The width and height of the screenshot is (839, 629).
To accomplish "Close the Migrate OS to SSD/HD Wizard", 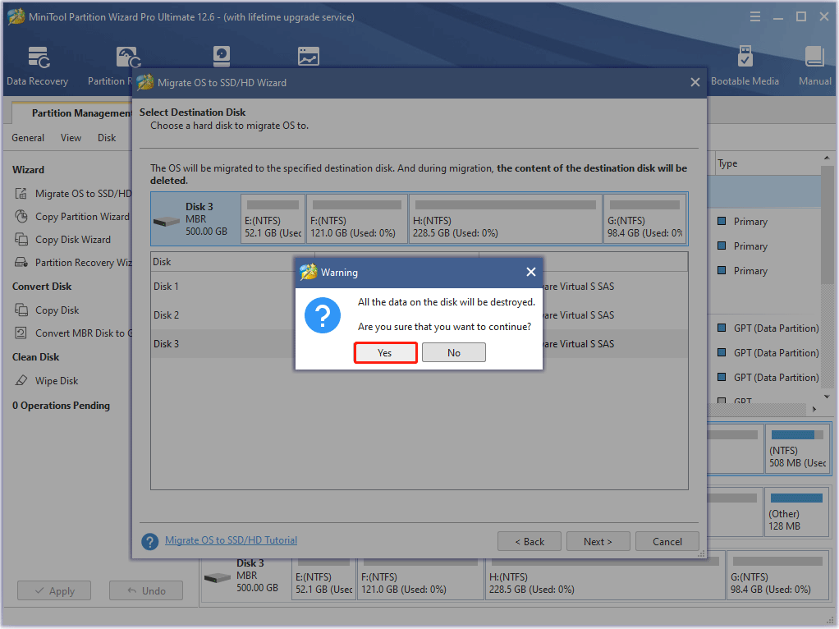I will [x=695, y=82].
